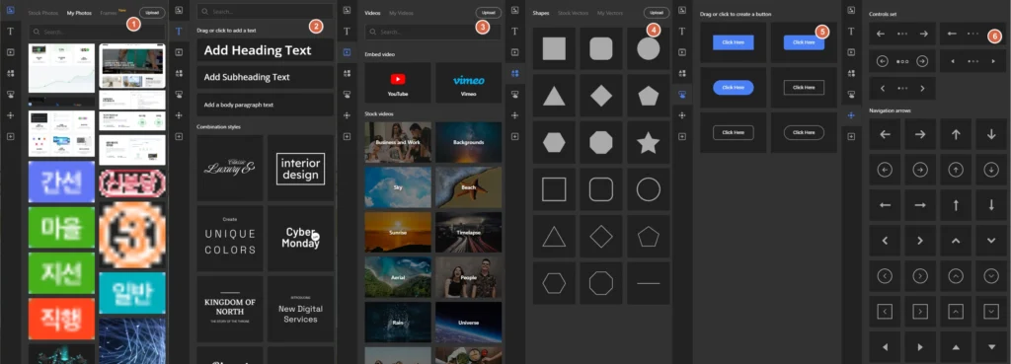1011x364 pixels.
Task: Add the controls set with circled arrows
Action: (x=902, y=61)
